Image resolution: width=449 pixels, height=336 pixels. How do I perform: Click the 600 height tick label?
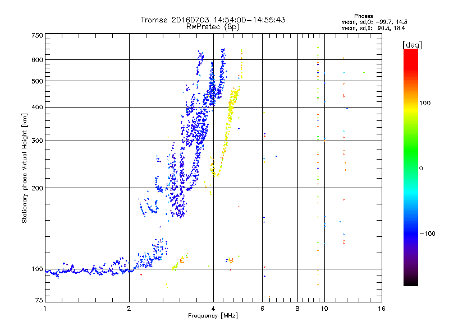tap(37, 60)
